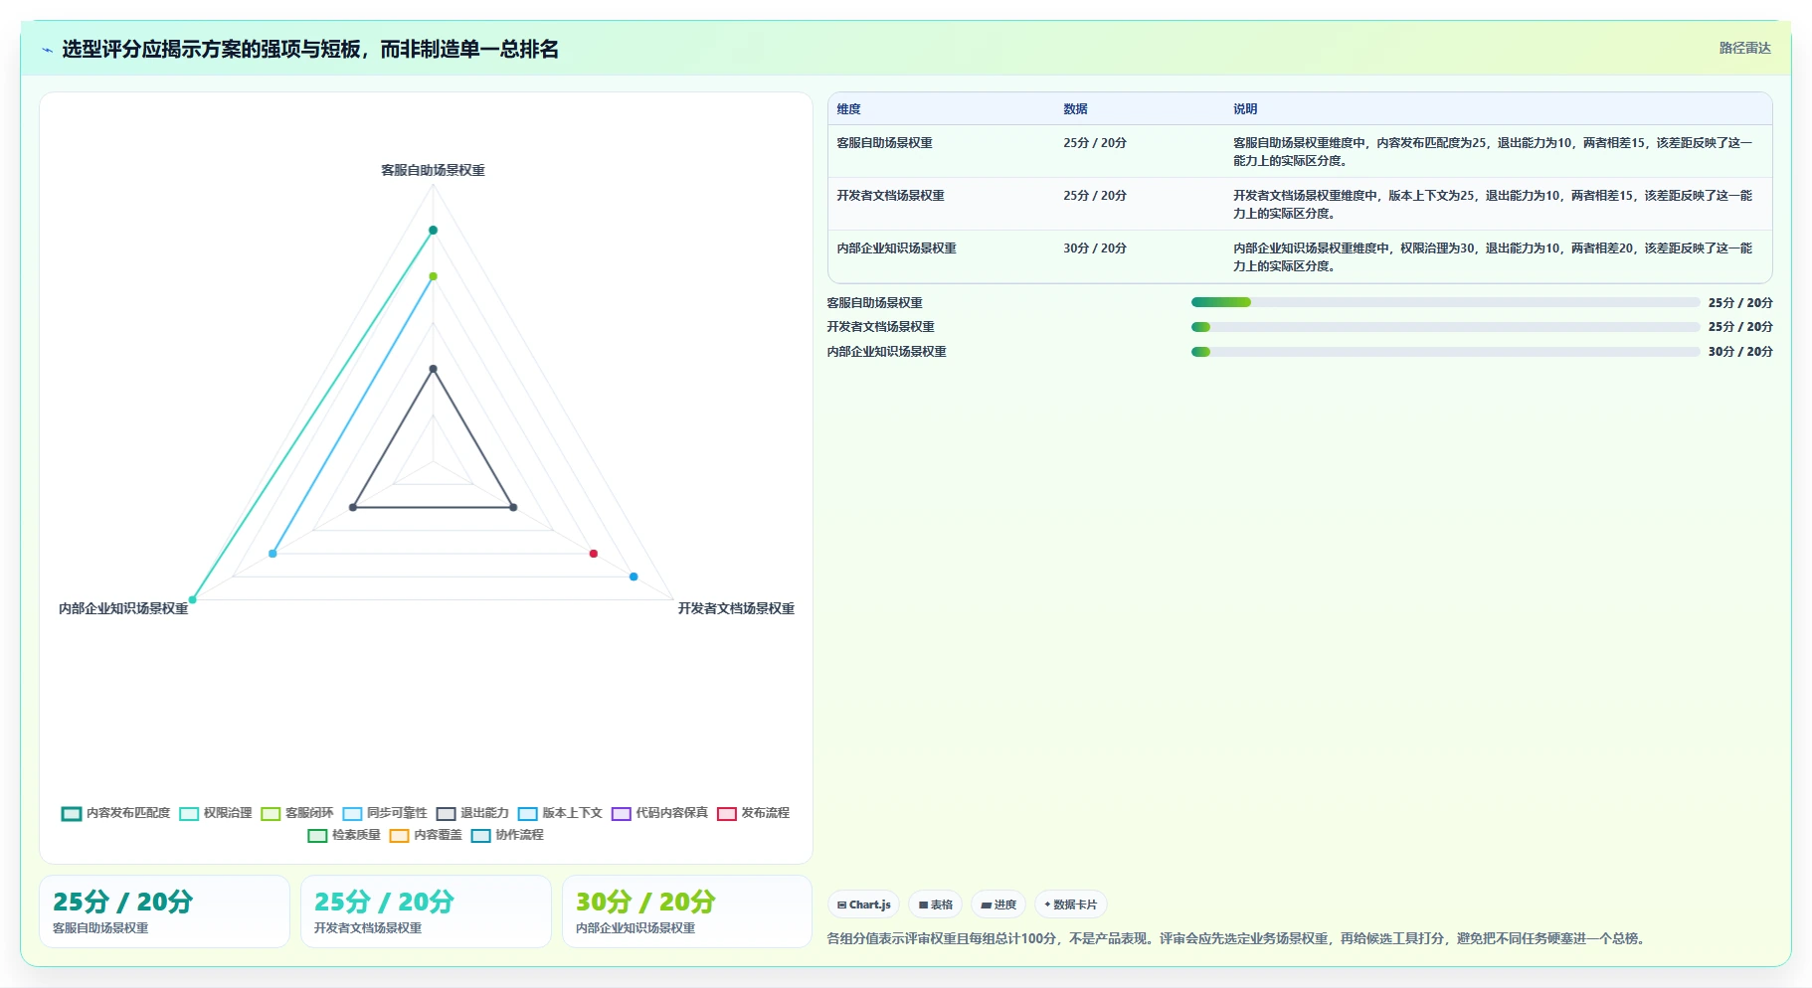1812x988 pixels.
Task: Select the 进度 chip
Action: [x=998, y=905]
